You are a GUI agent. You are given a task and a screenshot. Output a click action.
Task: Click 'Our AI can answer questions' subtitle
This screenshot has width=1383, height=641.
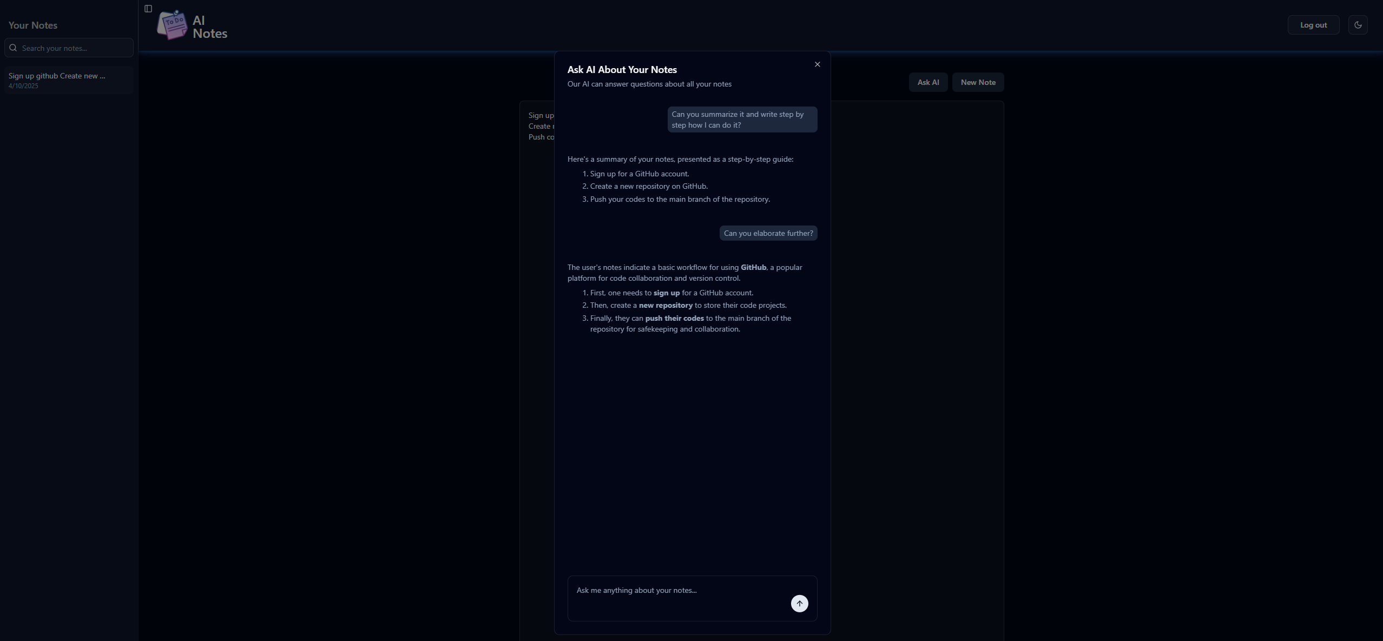(x=649, y=84)
